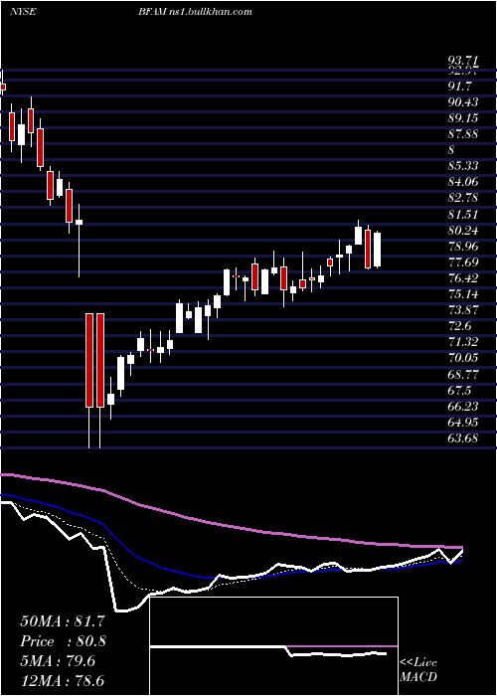The image size is (497, 696).
Task: Select the 66.23 price axis label
Action: [463, 406]
